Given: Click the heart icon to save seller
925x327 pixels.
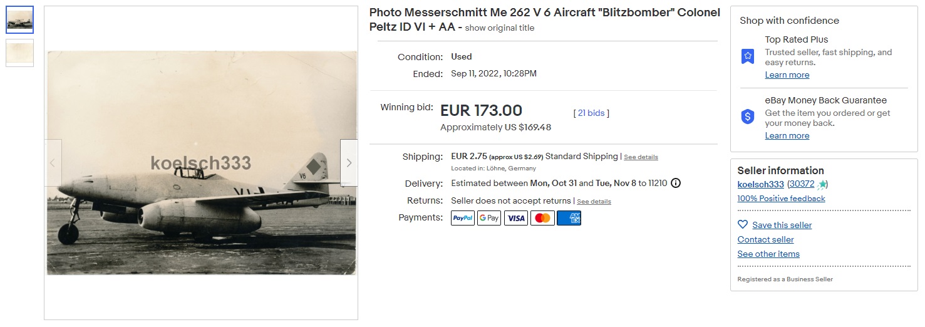Looking at the screenshot, I should 743,225.
